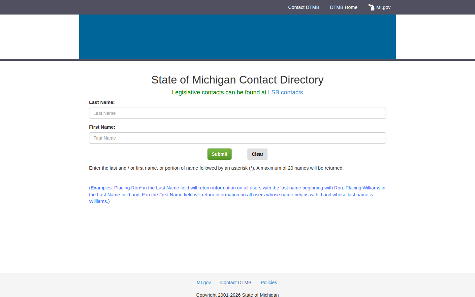Click the Michigan state map icon
475x297 pixels.
click(371, 7)
